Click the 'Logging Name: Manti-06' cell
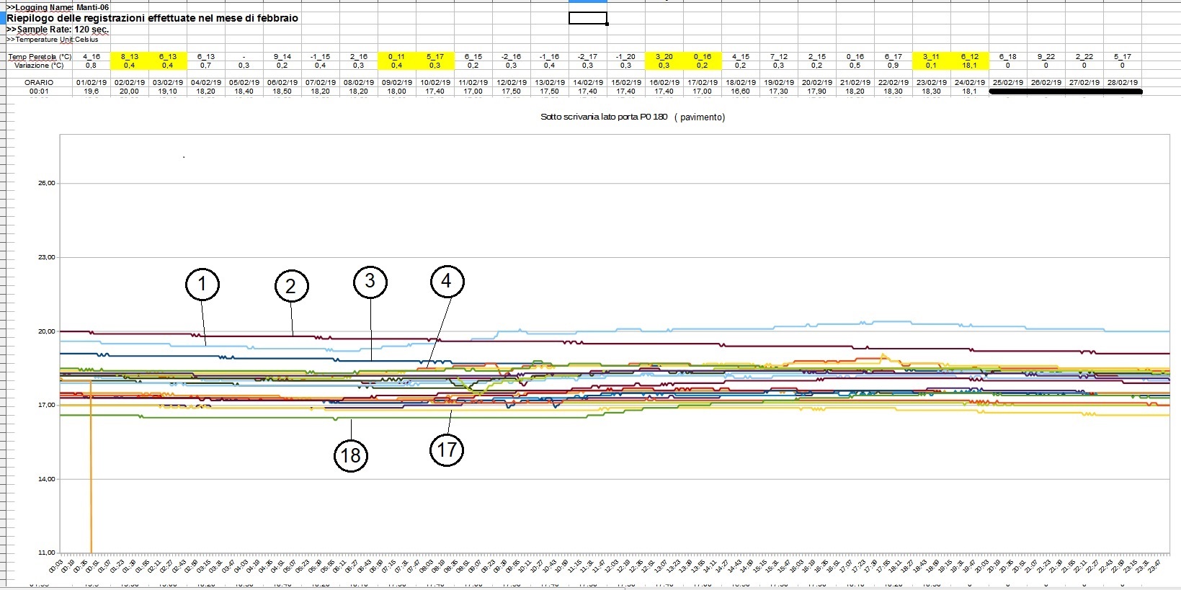 point(58,7)
